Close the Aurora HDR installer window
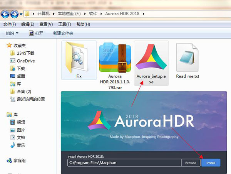 pyautogui.click(x=223, y=95)
